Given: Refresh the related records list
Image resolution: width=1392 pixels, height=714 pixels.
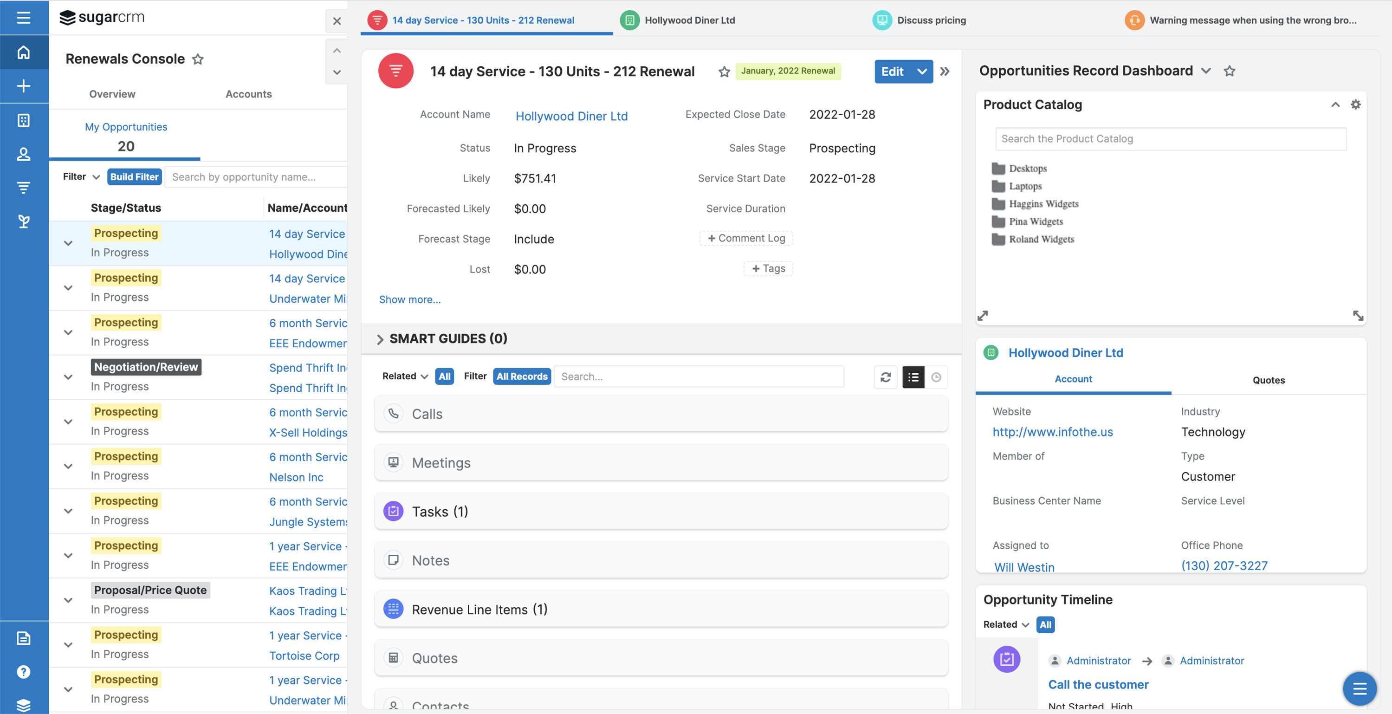Looking at the screenshot, I should point(885,376).
